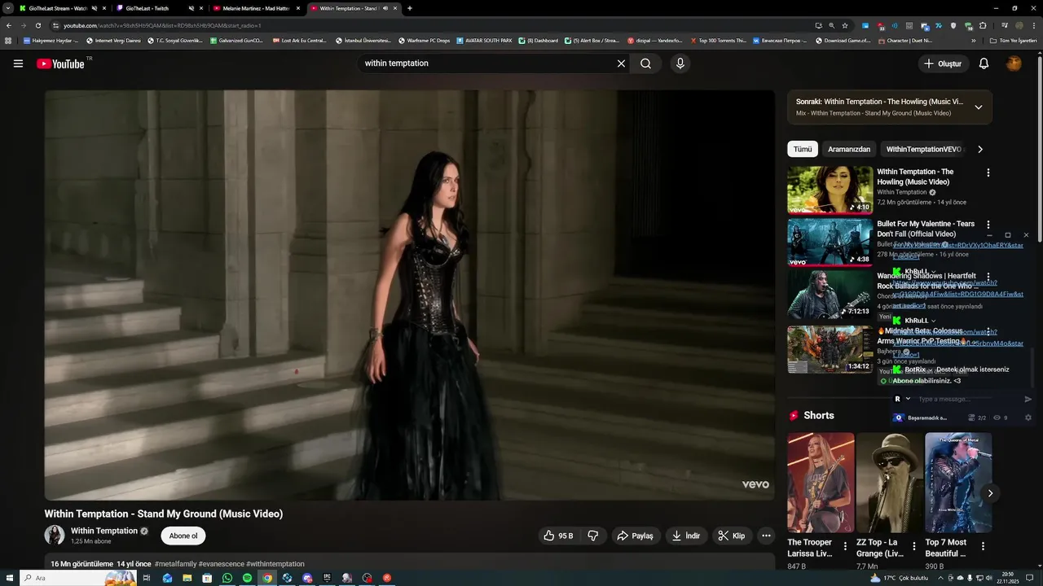Send the chat message arrow
The width and height of the screenshot is (1043, 586).
(1028, 399)
